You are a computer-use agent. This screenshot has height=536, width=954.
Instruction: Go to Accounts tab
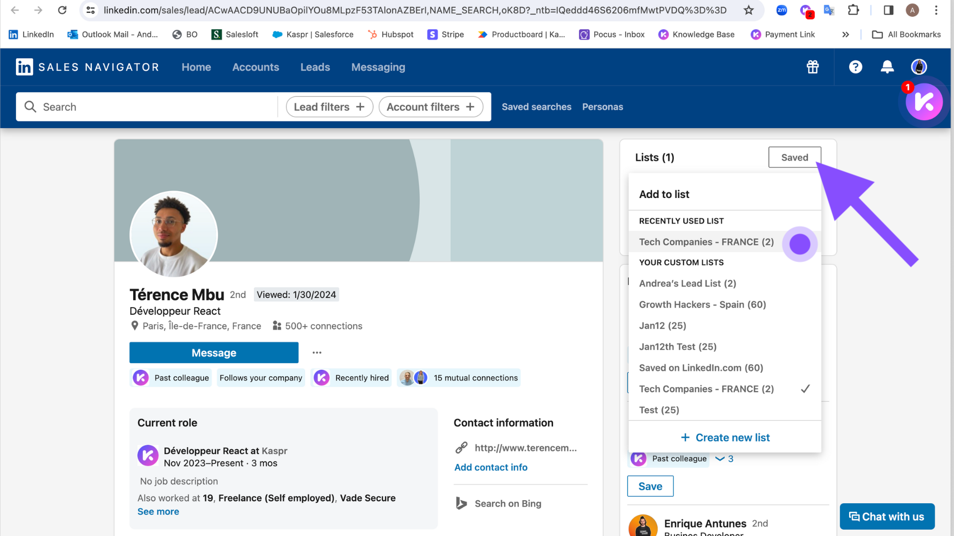click(x=256, y=67)
